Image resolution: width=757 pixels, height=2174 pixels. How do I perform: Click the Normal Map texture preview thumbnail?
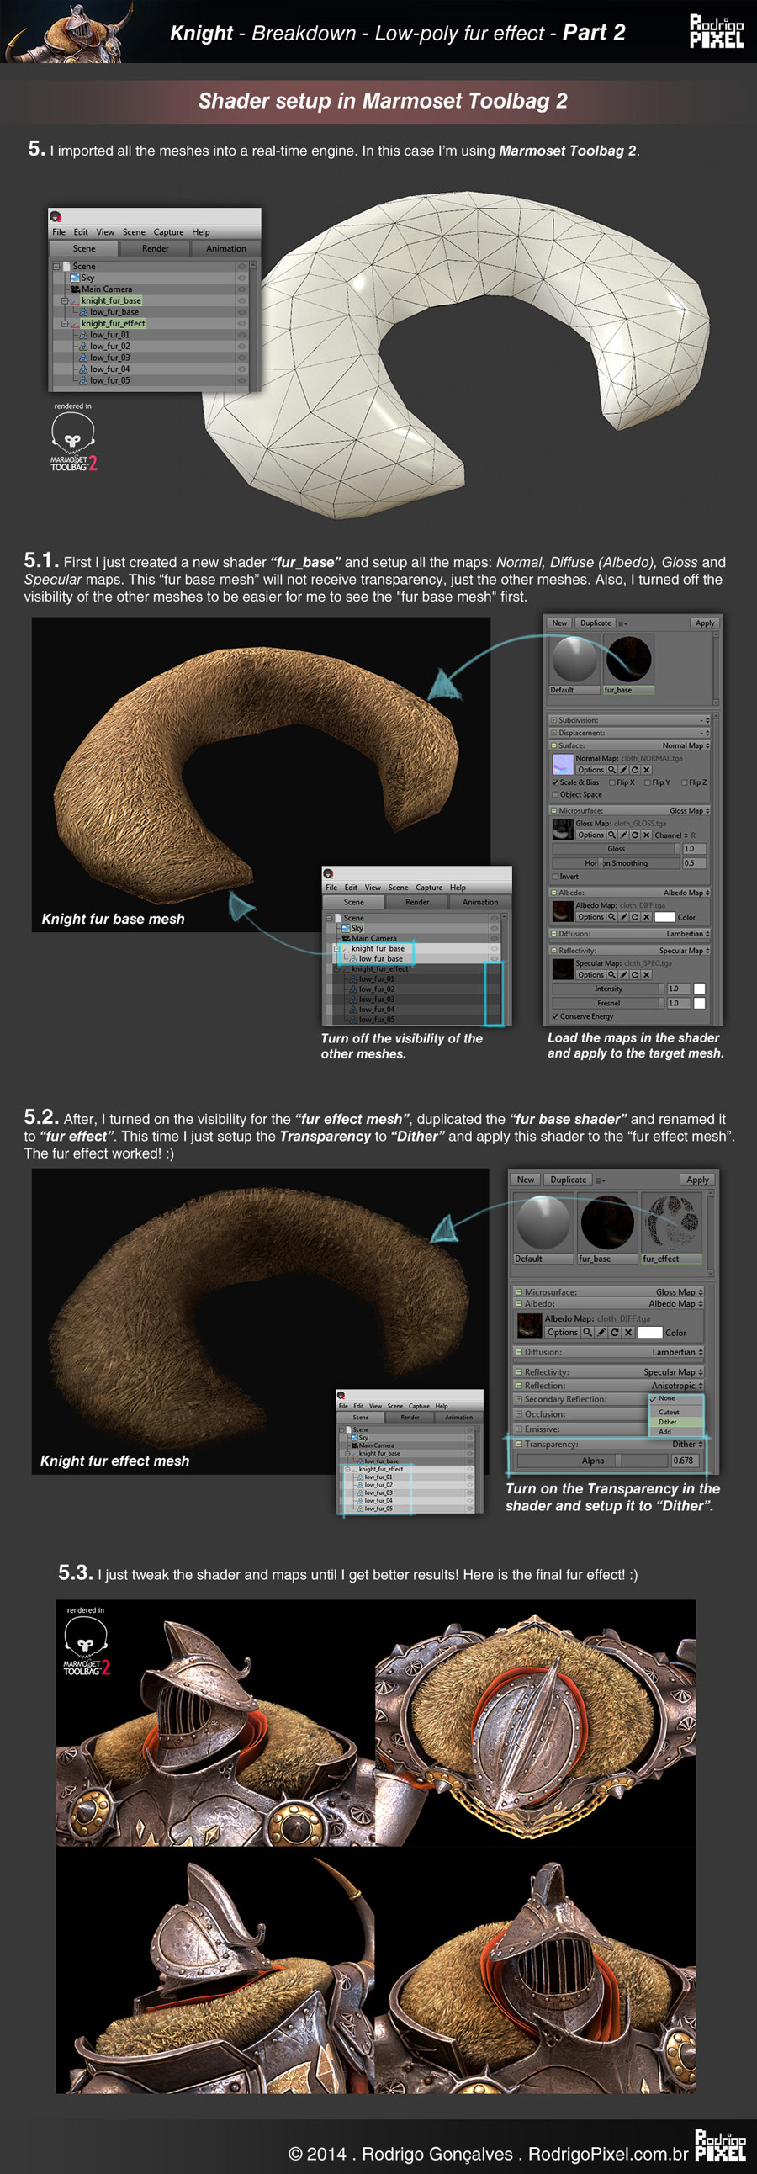[563, 765]
